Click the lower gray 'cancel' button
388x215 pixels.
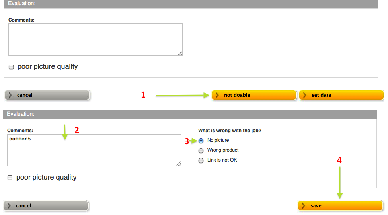(46, 206)
